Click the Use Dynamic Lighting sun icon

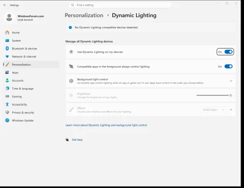point(71,52)
